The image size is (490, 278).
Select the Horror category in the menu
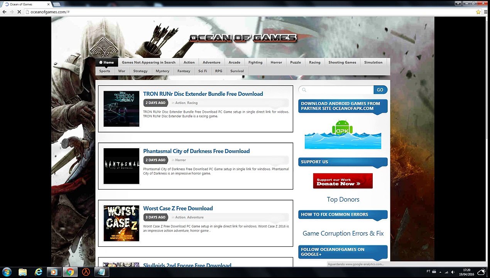tap(276, 62)
